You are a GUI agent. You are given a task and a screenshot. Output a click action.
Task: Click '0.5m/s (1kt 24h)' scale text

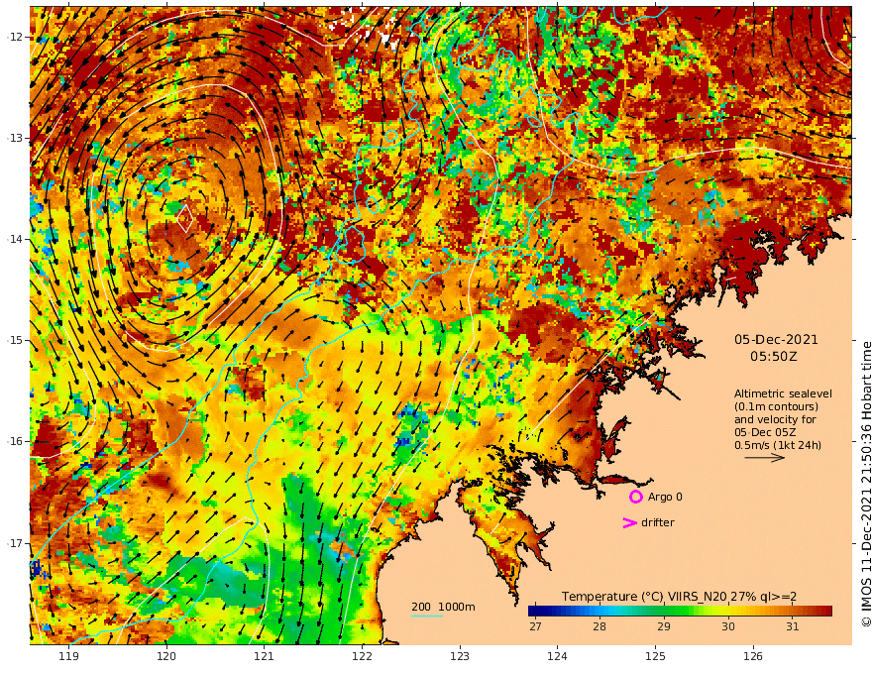pyautogui.click(x=778, y=445)
